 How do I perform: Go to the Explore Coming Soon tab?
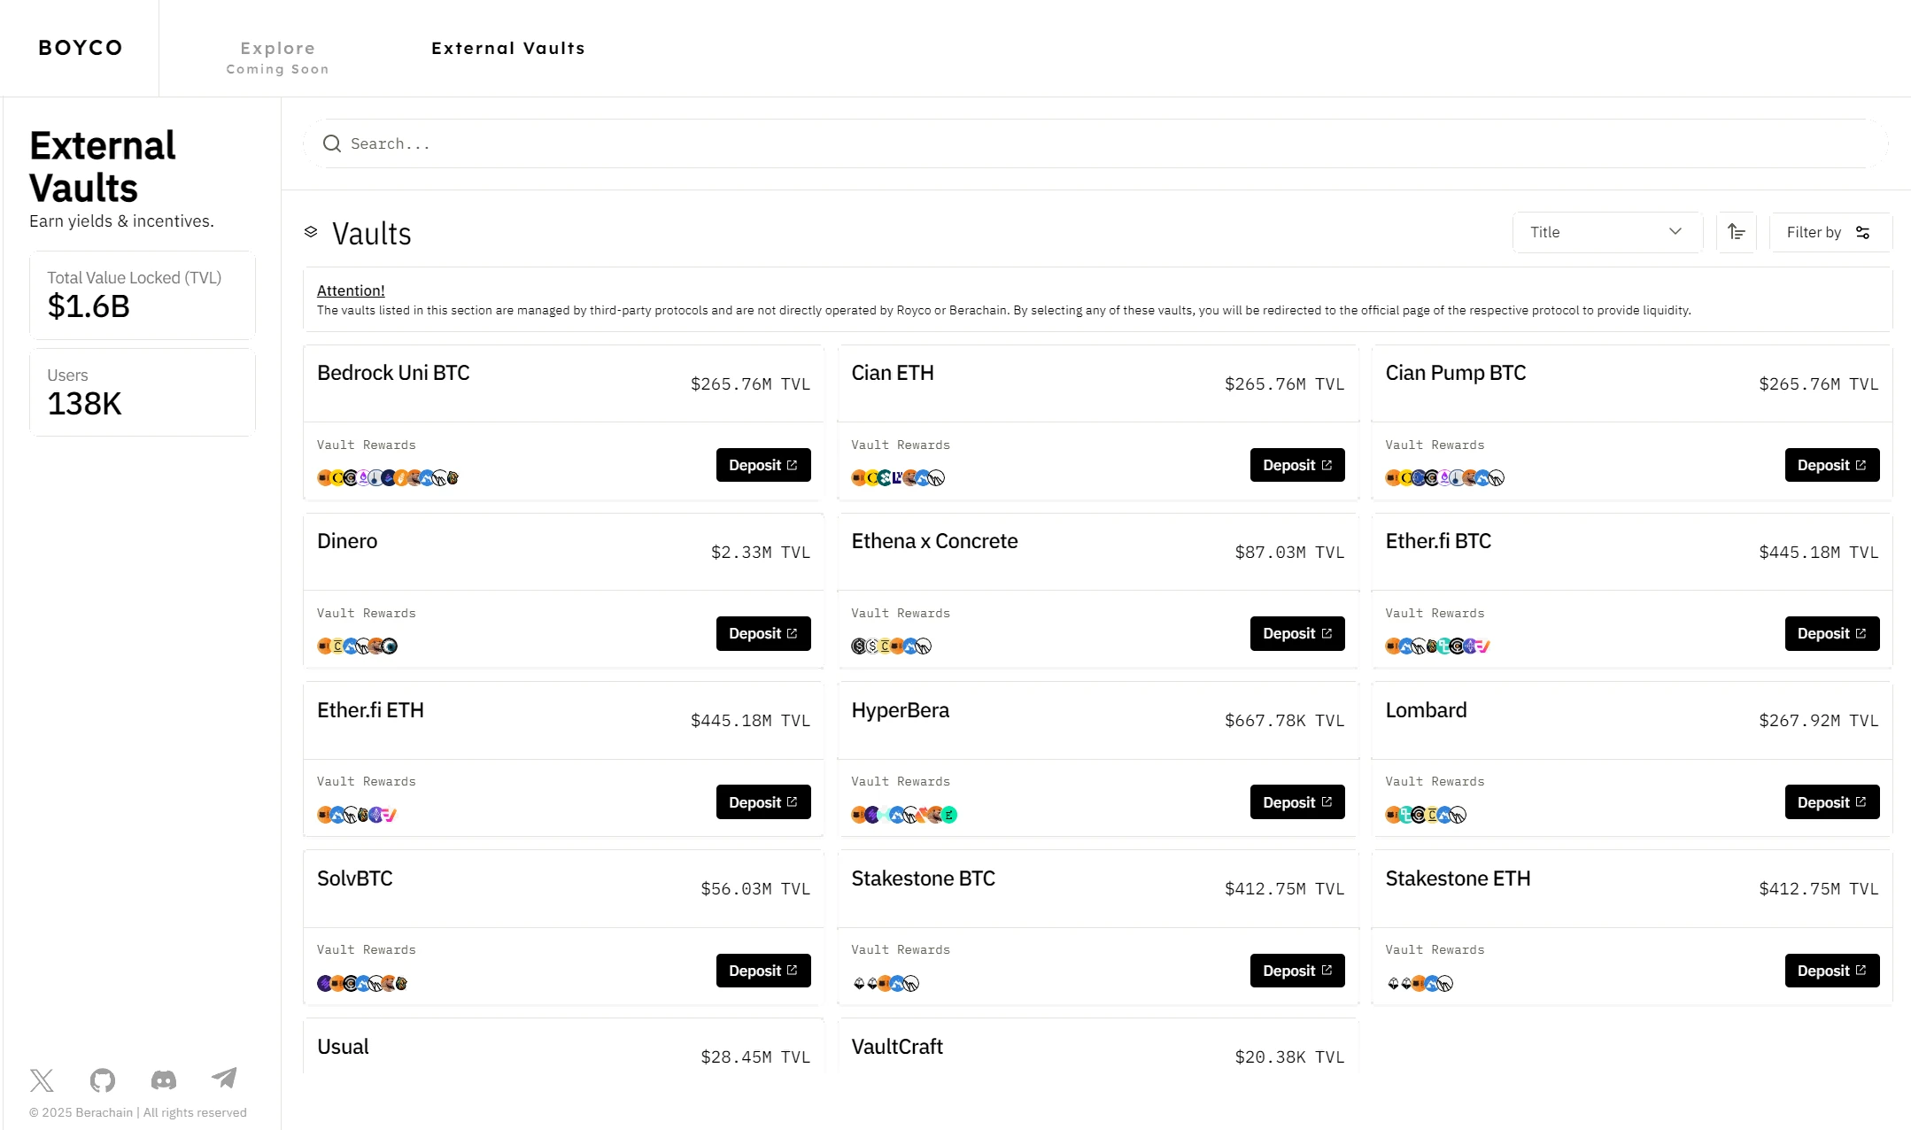[x=277, y=57]
